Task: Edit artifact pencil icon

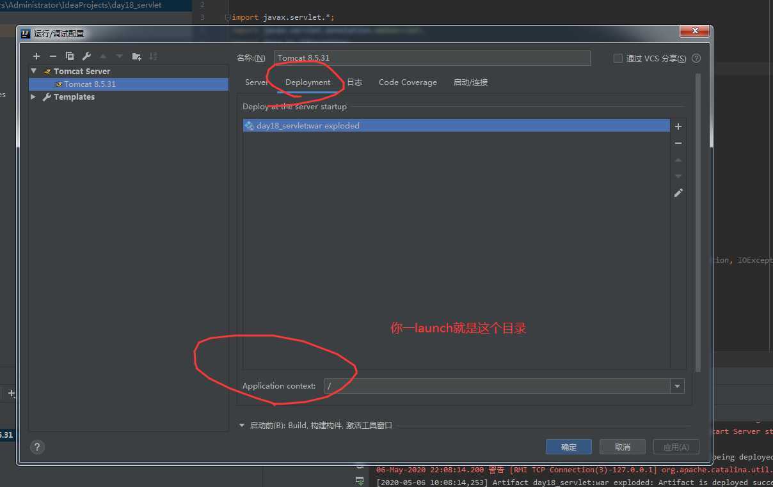Action: coord(678,192)
